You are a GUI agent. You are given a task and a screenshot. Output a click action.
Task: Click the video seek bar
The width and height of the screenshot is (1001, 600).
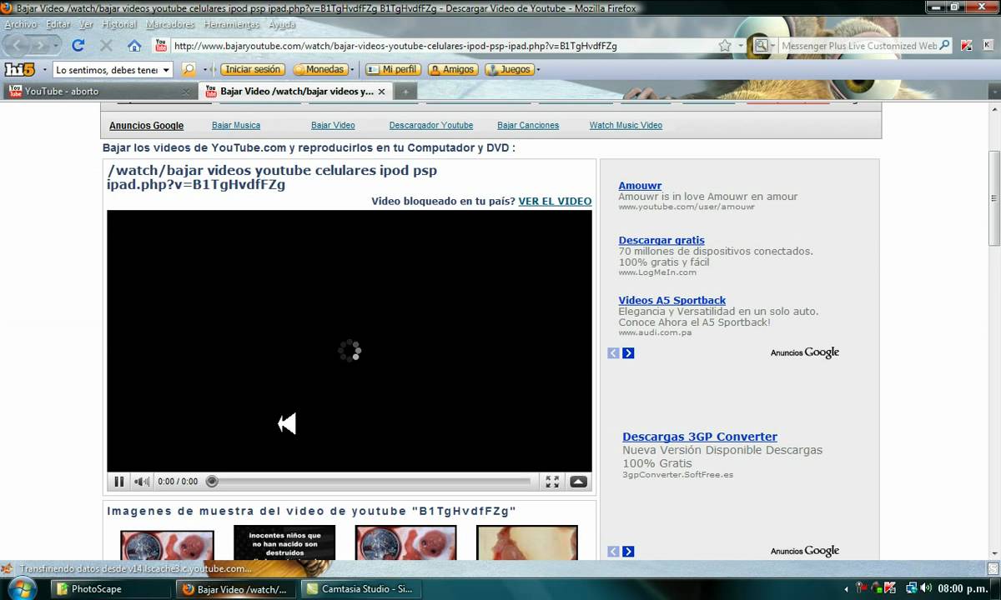tap(370, 482)
